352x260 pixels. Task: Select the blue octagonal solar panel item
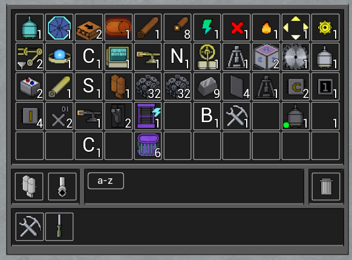coord(59,27)
